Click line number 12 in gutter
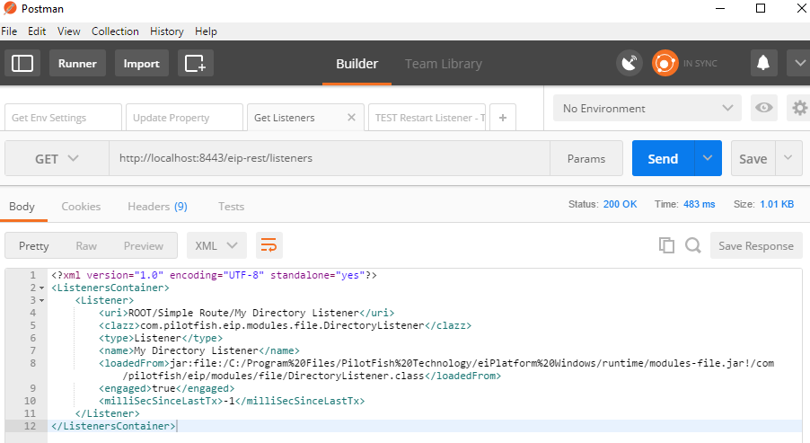 [30, 426]
